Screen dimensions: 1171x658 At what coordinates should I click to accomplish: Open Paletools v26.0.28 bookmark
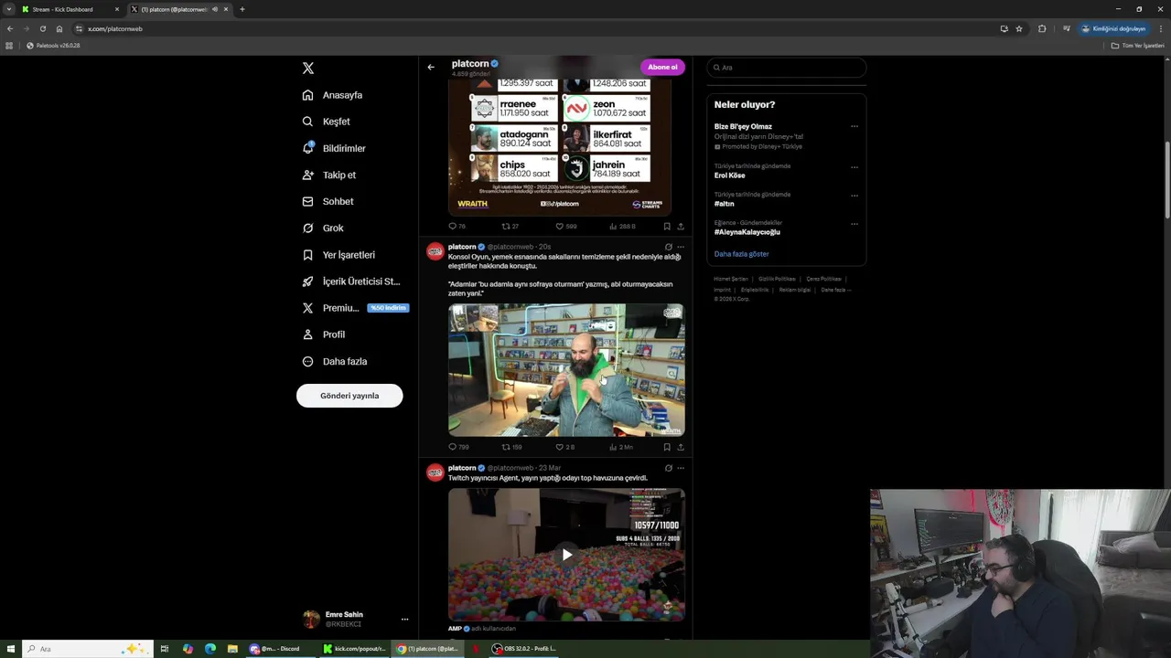(53, 46)
